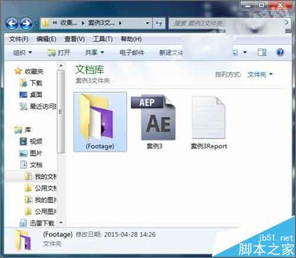Image resolution: width=296 pixels, height=258 pixels.
Task: Click the 新建文件夹 toolbar button
Action: click(x=171, y=53)
